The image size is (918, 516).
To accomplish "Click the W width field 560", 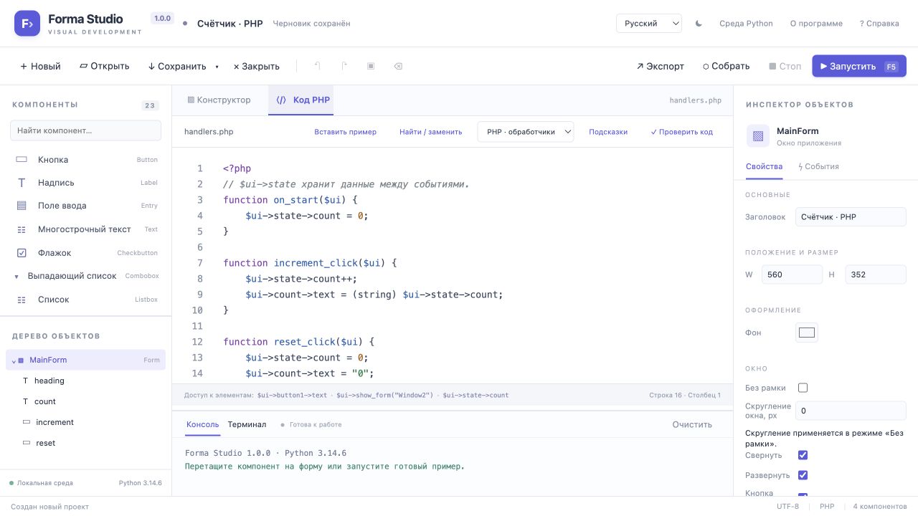I will (x=792, y=274).
